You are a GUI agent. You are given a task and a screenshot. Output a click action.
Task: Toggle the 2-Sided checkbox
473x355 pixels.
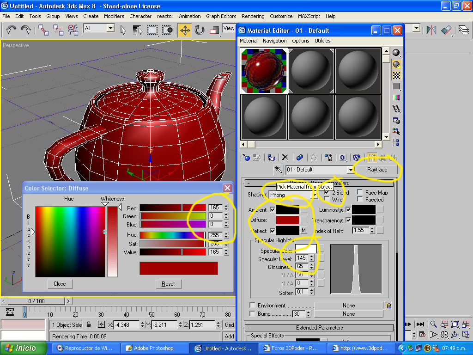coord(327,192)
